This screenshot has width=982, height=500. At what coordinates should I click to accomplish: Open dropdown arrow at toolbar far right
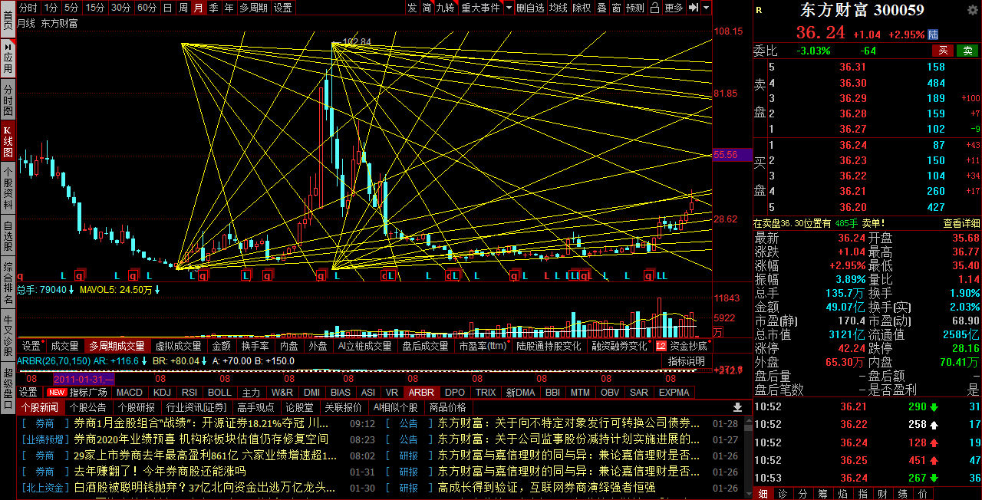(707, 8)
